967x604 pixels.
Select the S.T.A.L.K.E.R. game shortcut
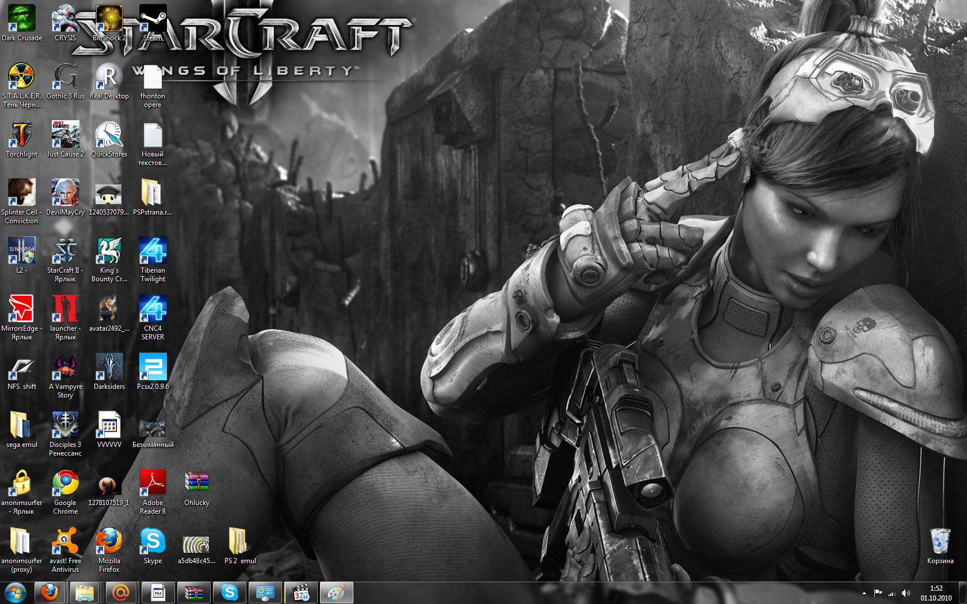pyautogui.click(x=22, y=85)
